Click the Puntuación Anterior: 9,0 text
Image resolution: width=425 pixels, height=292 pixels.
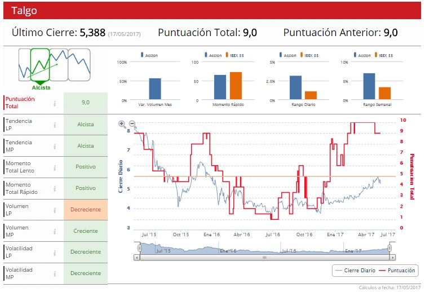(x=340, y=33)
